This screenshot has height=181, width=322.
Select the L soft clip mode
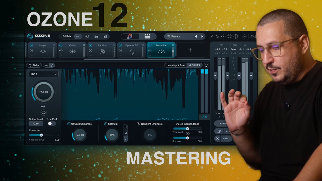pyautogui.click(x=126, y=139)
